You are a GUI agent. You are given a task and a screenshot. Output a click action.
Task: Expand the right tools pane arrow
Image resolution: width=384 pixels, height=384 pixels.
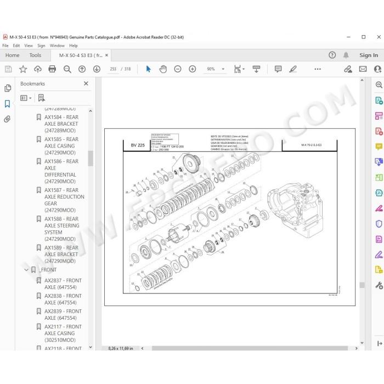(x=380, y=343)
